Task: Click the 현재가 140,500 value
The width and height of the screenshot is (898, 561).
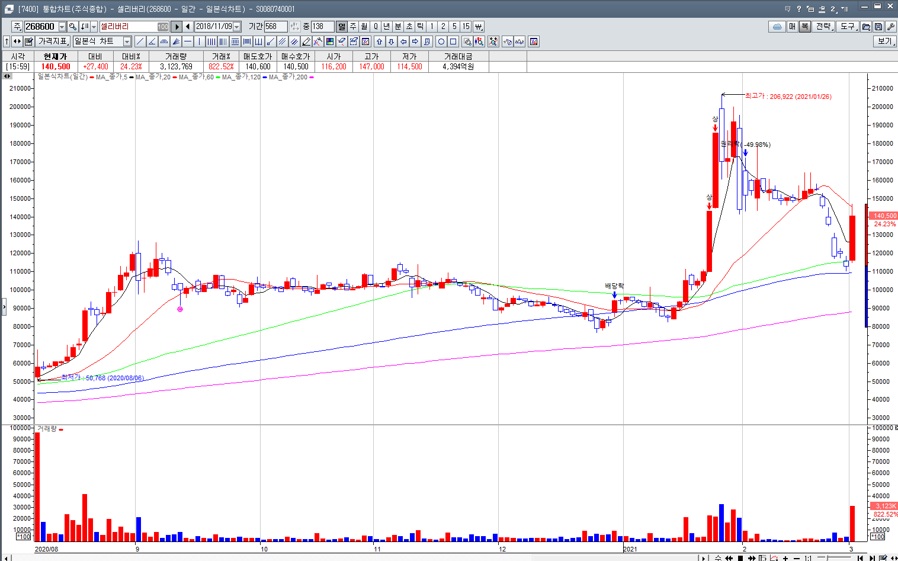Action: click(56, 66)
